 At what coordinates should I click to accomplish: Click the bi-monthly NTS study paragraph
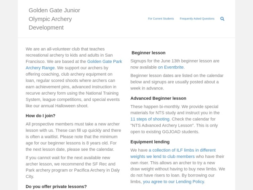(175, 119)
